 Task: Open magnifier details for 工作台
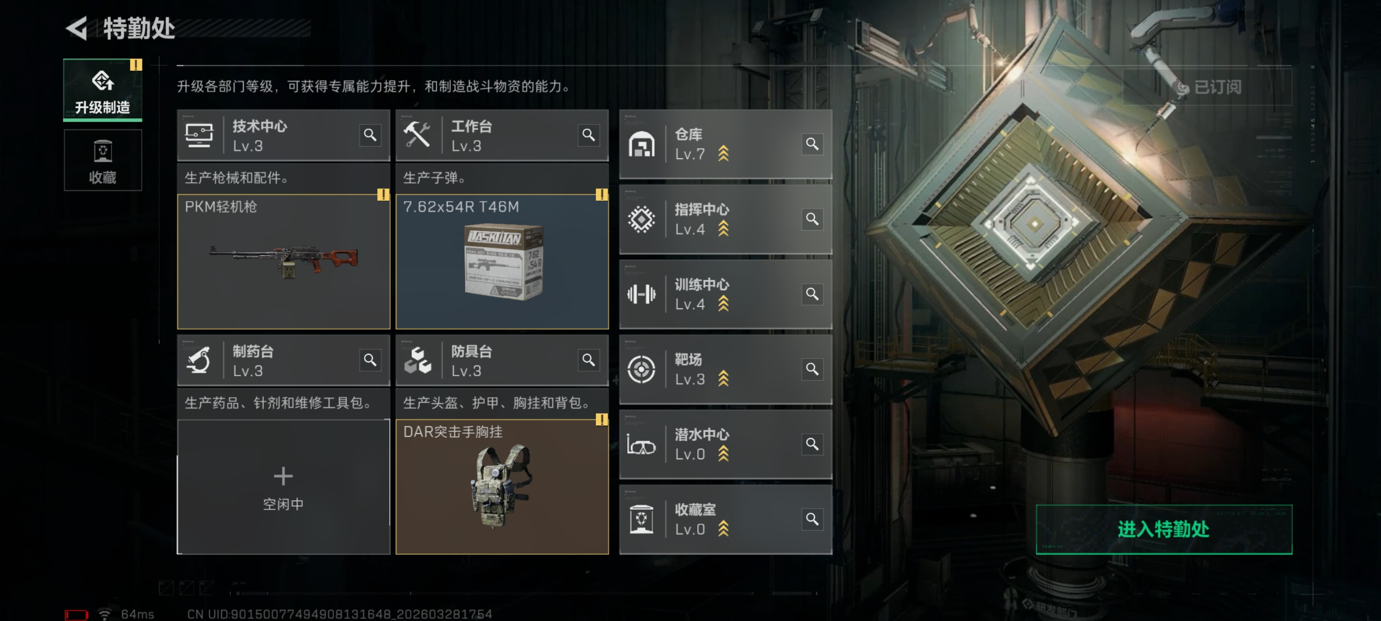(588, 135)
